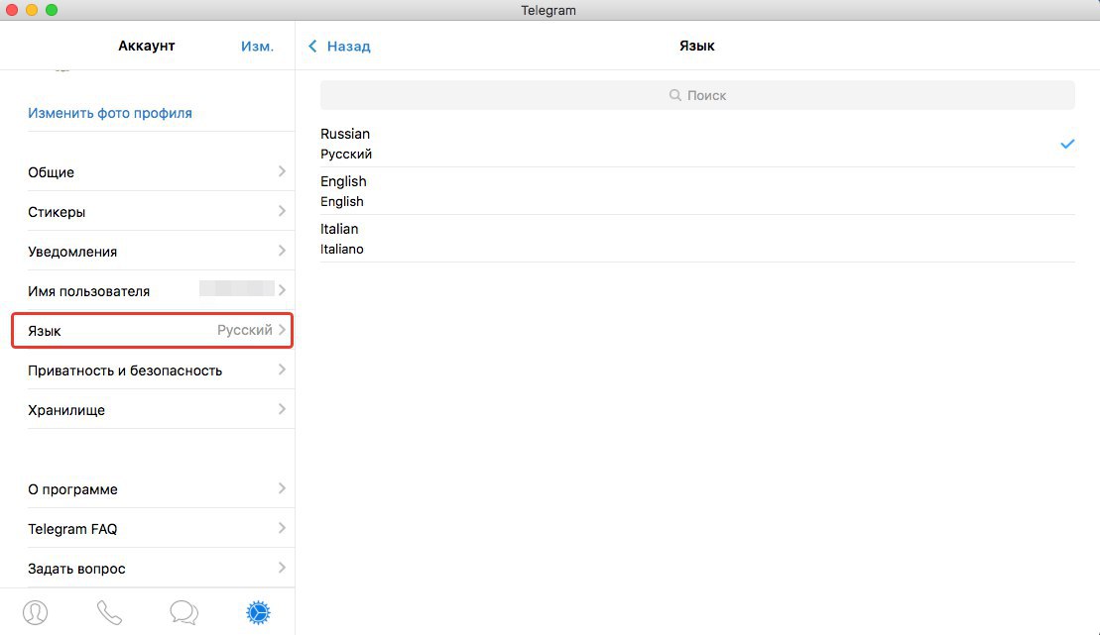Minimize Telegram with yellow button
The width and height of the screenshot is (1100, 635).
(32, 10)
